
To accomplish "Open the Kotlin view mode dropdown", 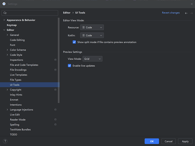I will 92,35.
